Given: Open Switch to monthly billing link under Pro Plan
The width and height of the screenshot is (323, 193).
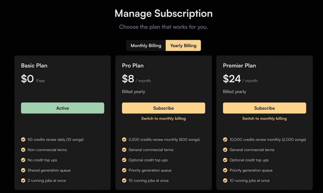Looking at the screenshot, I should 163,118.
